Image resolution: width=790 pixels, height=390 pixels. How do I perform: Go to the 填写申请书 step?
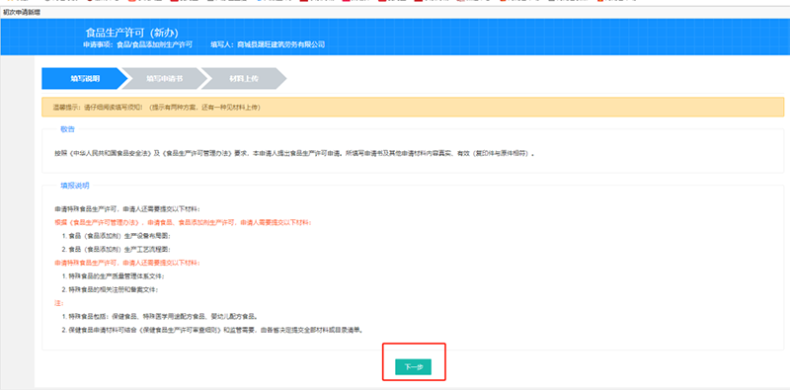click(165, 79)
